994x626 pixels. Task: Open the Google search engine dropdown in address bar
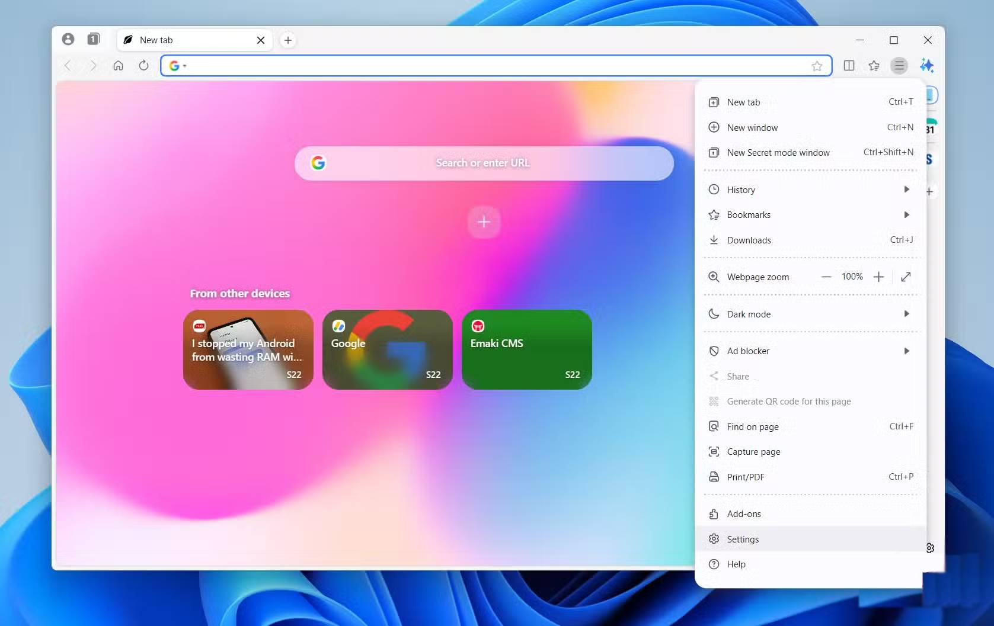pos(177,66)
